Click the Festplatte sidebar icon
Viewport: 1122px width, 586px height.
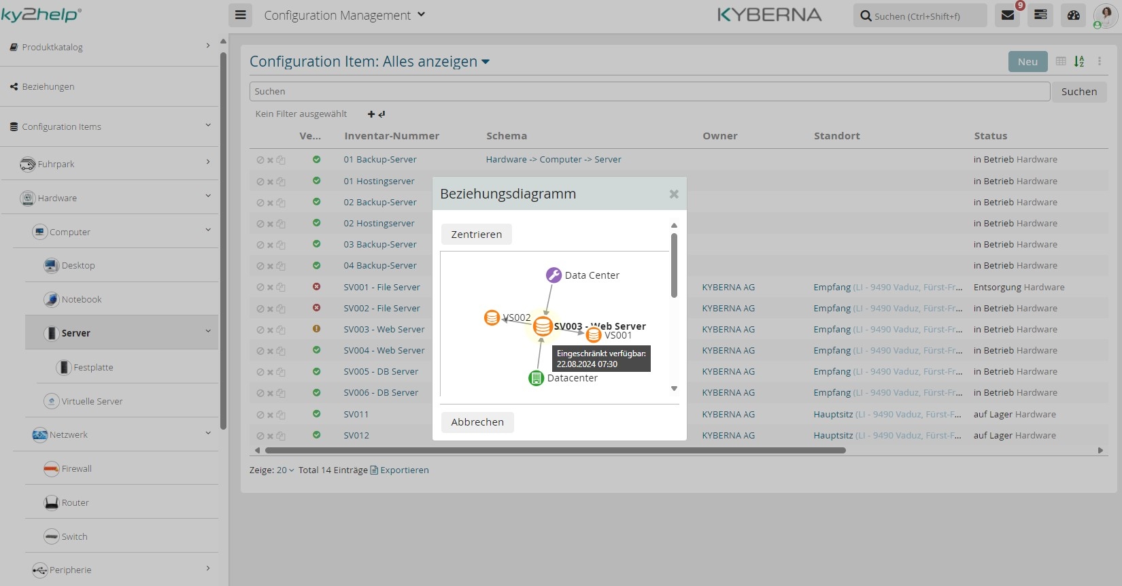64,368
